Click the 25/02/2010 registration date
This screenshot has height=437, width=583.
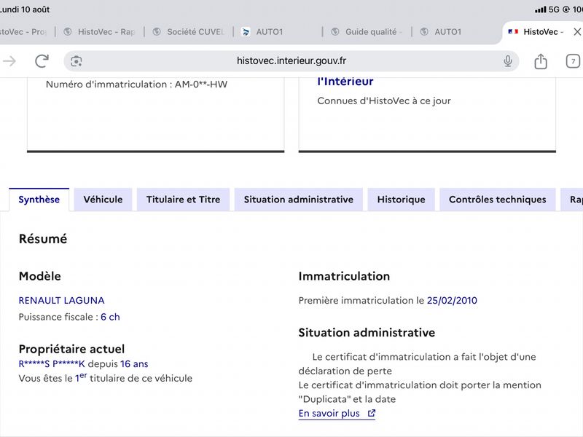452,300
